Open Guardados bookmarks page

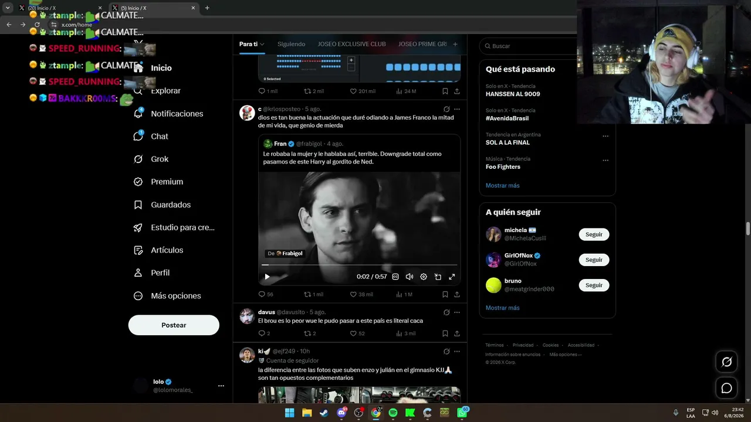click(162, 205)
